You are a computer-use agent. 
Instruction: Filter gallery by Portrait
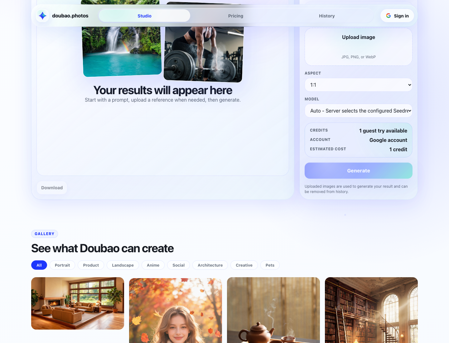[62, 265]
